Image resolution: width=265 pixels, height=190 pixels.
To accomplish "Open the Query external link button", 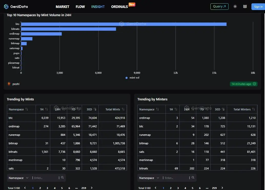I will pos(219,7).
